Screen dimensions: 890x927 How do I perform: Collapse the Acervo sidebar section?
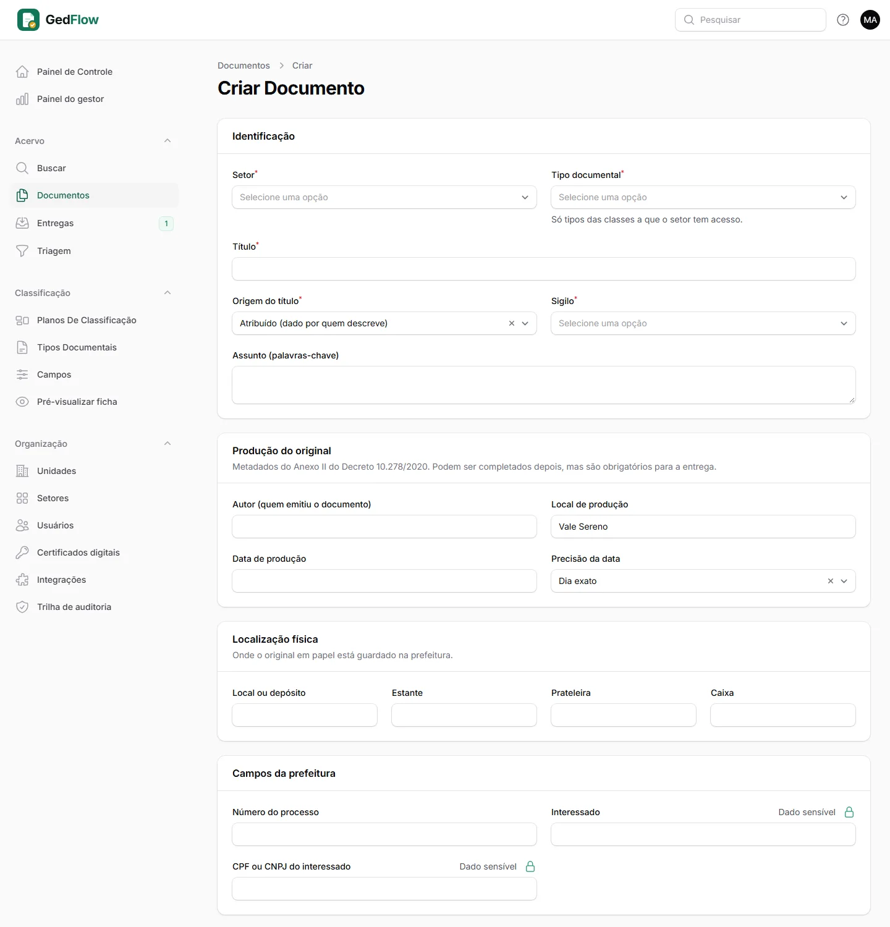pyautogui.click(x=167, y=141)
